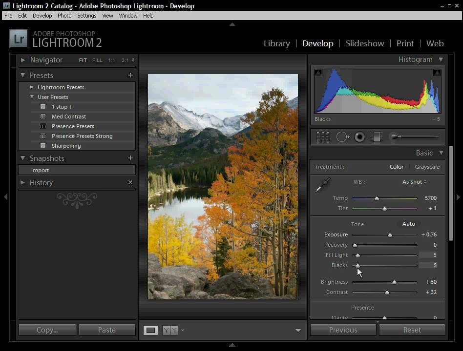Click the Temp slider handle
Viewport: 463px width, 351px height.
pos(377,198)
